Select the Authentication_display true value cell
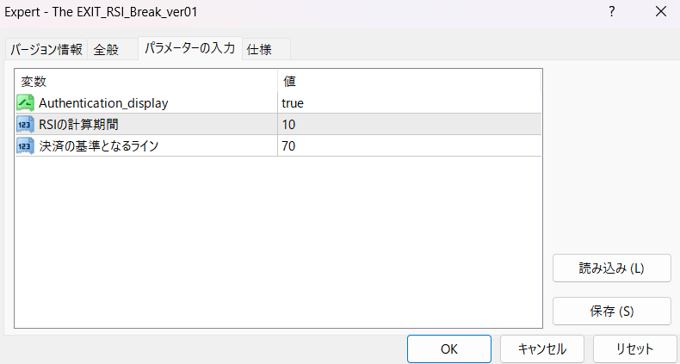This screenshot has height=364, width=680. 409,103
